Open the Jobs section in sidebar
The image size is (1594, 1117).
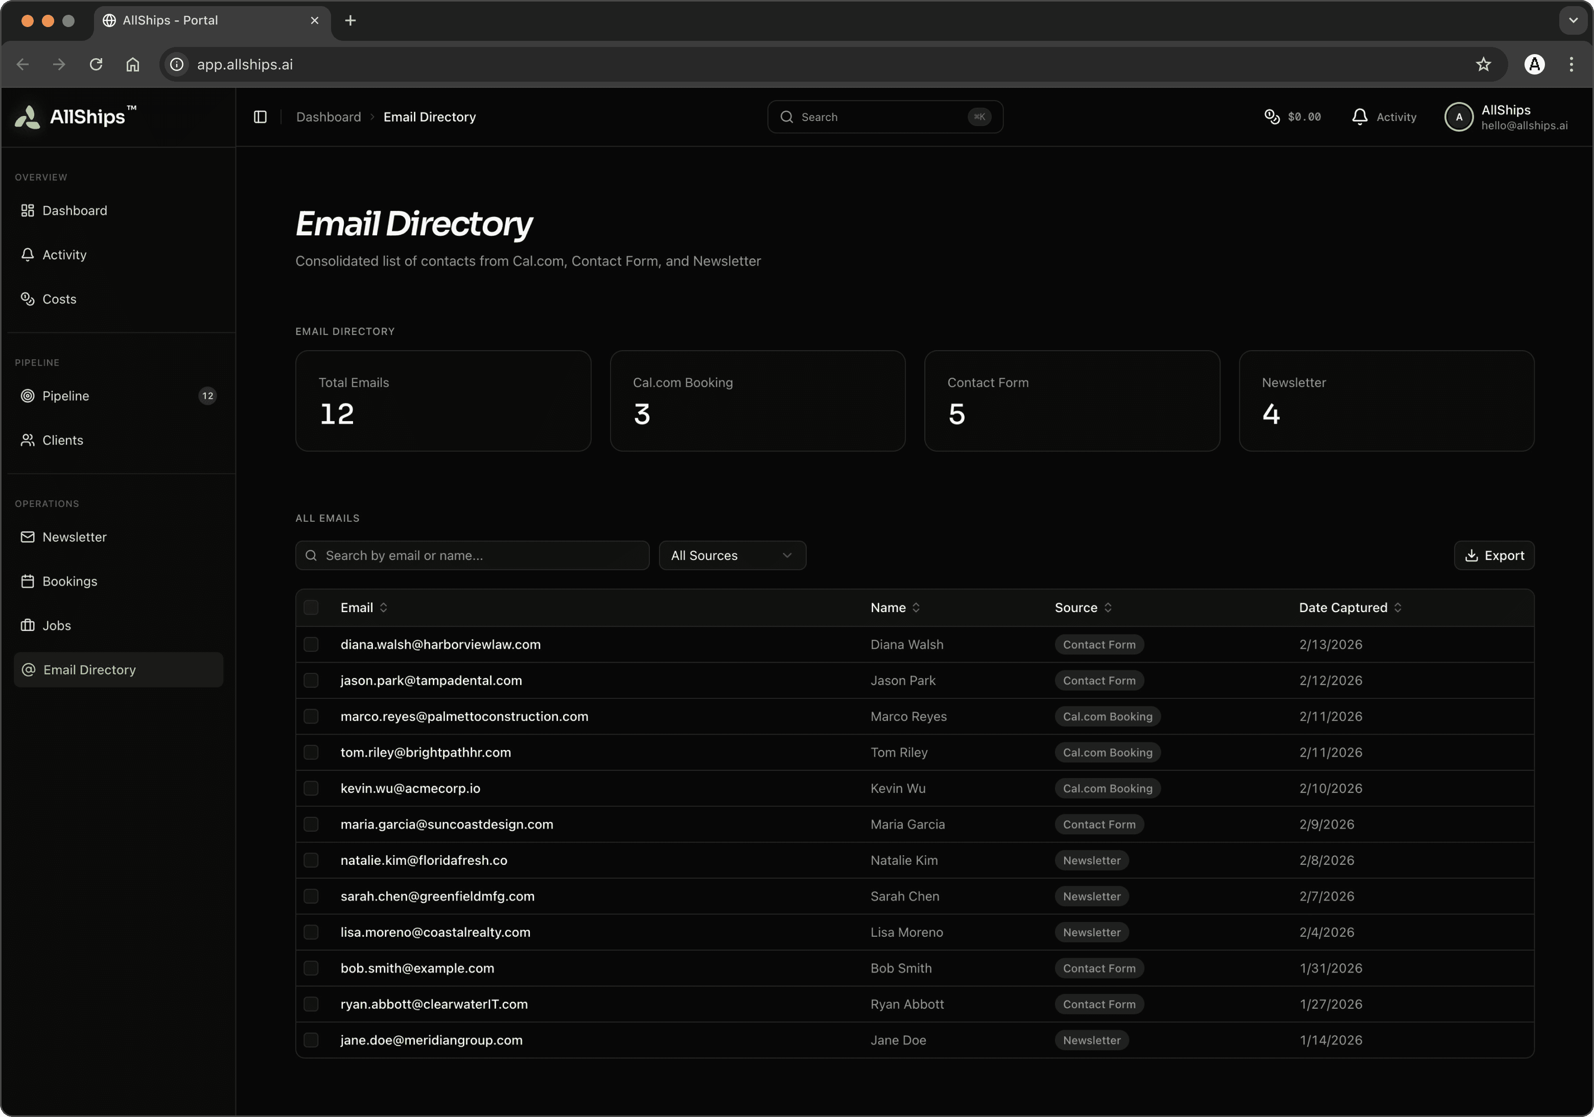pyautogui.click(x=56, y=626)
